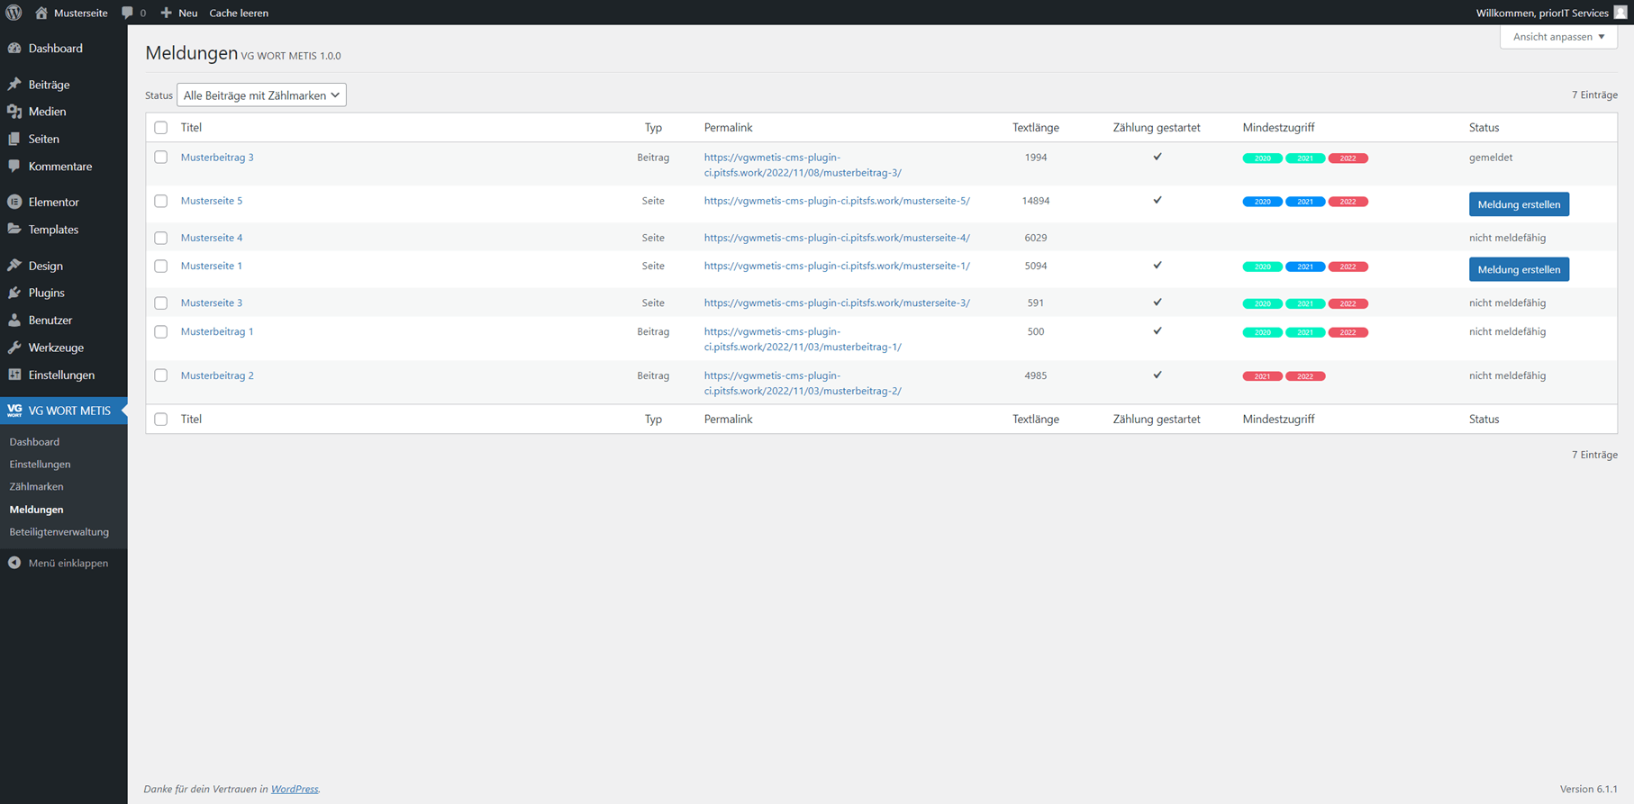Click the Plugins plug icon
1634x804 pixels.
point(14,293)
